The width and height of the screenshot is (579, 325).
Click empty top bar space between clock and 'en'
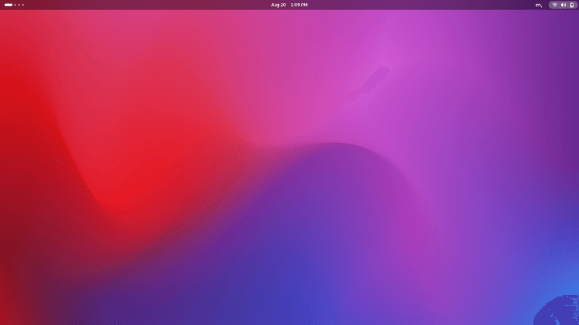tap(420, 5)
